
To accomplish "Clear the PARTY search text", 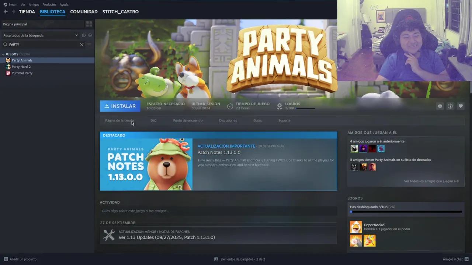I will click(82, 45).
